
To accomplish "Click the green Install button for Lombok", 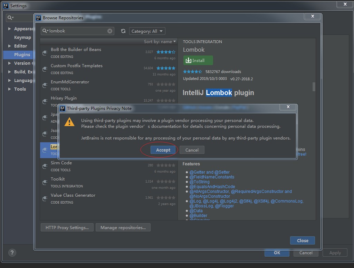I will pos(198,60).
